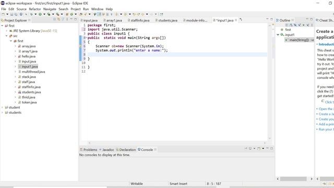Open the Run configurations dropdown arrow
334x188 pixels.
point(44,14)
